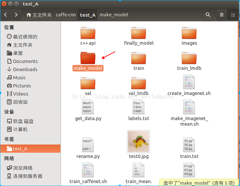Open 连接到服务器 in the sidebar

[x=31, y=176]
